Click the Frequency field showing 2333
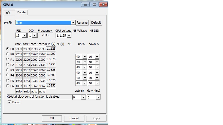Viewport: 223px width, 125px height. [45, 35]
